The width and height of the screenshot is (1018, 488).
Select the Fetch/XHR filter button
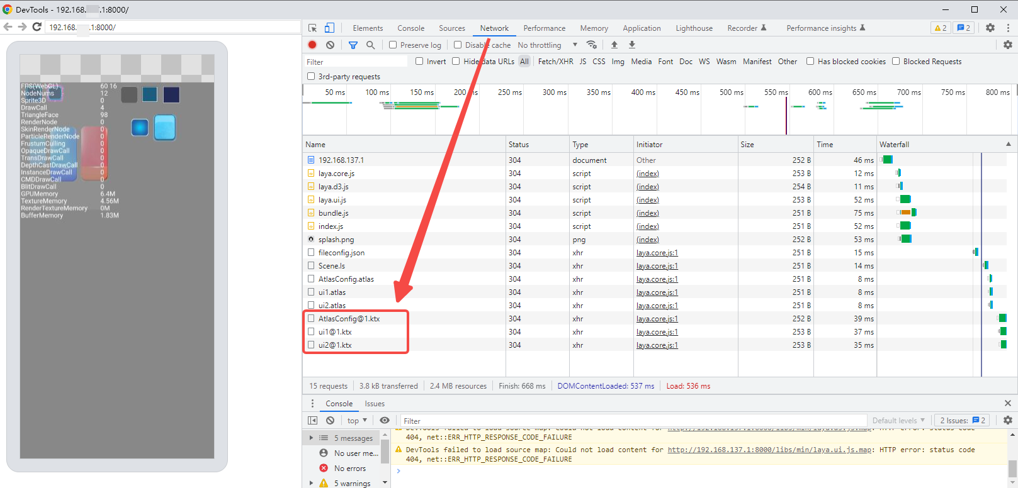tap(555, 62)
